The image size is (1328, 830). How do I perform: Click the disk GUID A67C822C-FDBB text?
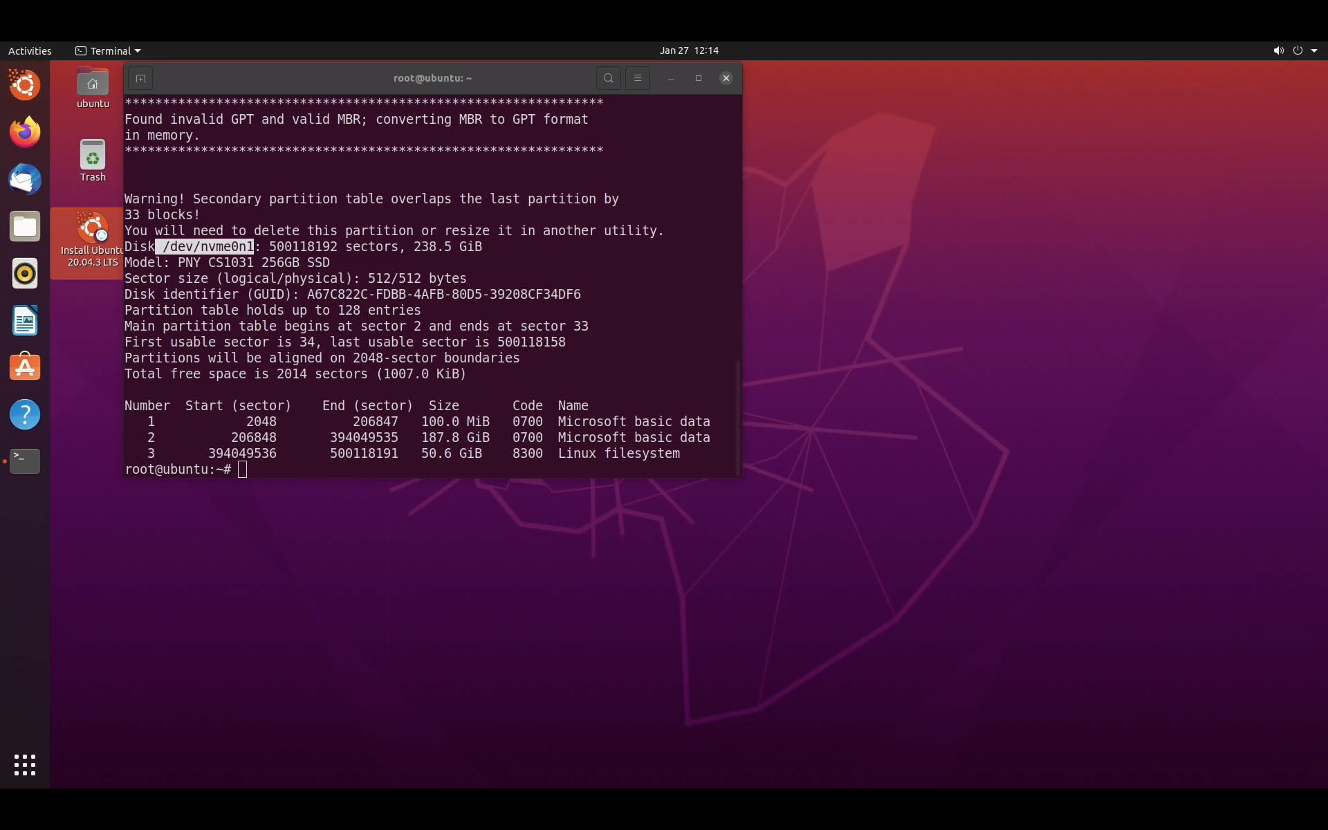click(443, 295)
